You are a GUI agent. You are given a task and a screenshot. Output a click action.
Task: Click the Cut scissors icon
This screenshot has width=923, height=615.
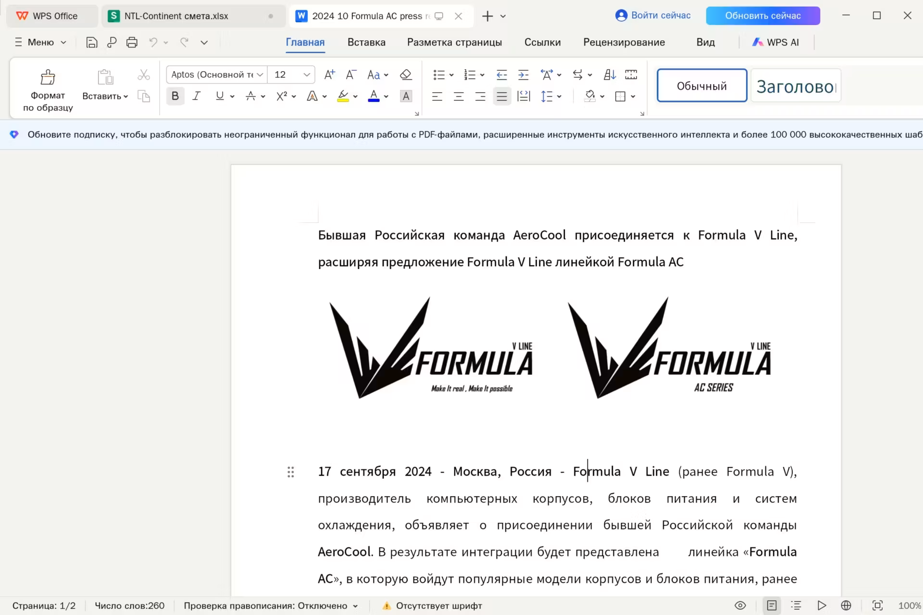(x=143, y=75)
